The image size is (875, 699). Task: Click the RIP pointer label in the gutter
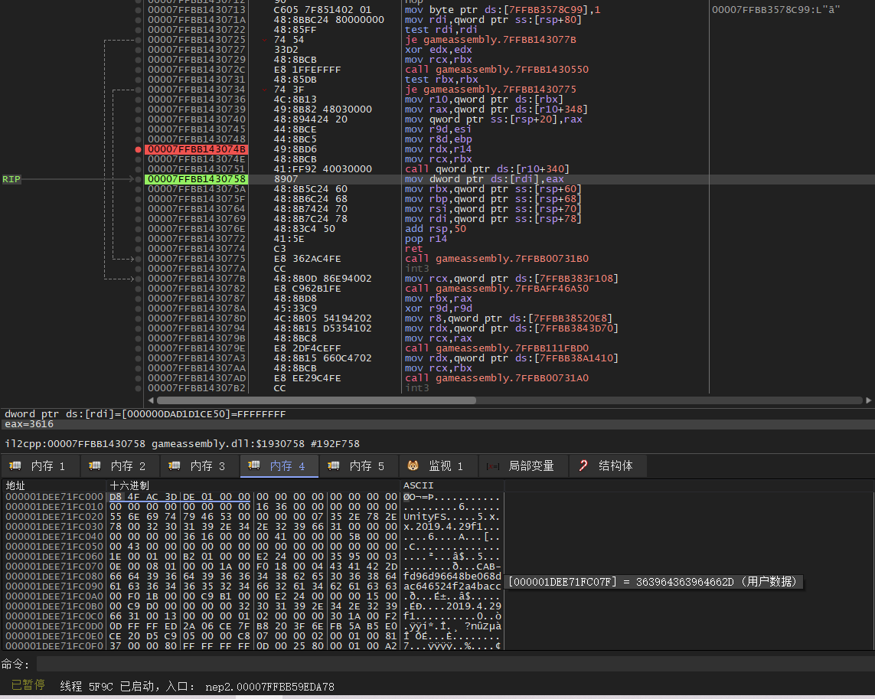coord(11,179)
